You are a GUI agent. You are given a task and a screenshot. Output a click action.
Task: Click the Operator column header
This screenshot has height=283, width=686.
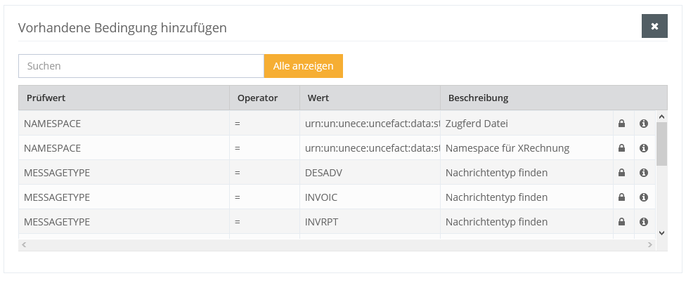pyautogui.click(x=257, y=98)
